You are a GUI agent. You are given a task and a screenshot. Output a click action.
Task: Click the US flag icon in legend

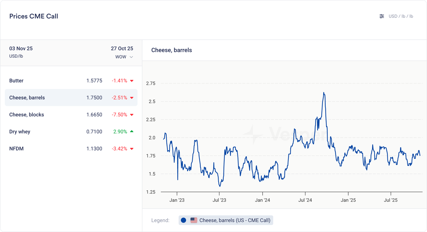(194, 220)
